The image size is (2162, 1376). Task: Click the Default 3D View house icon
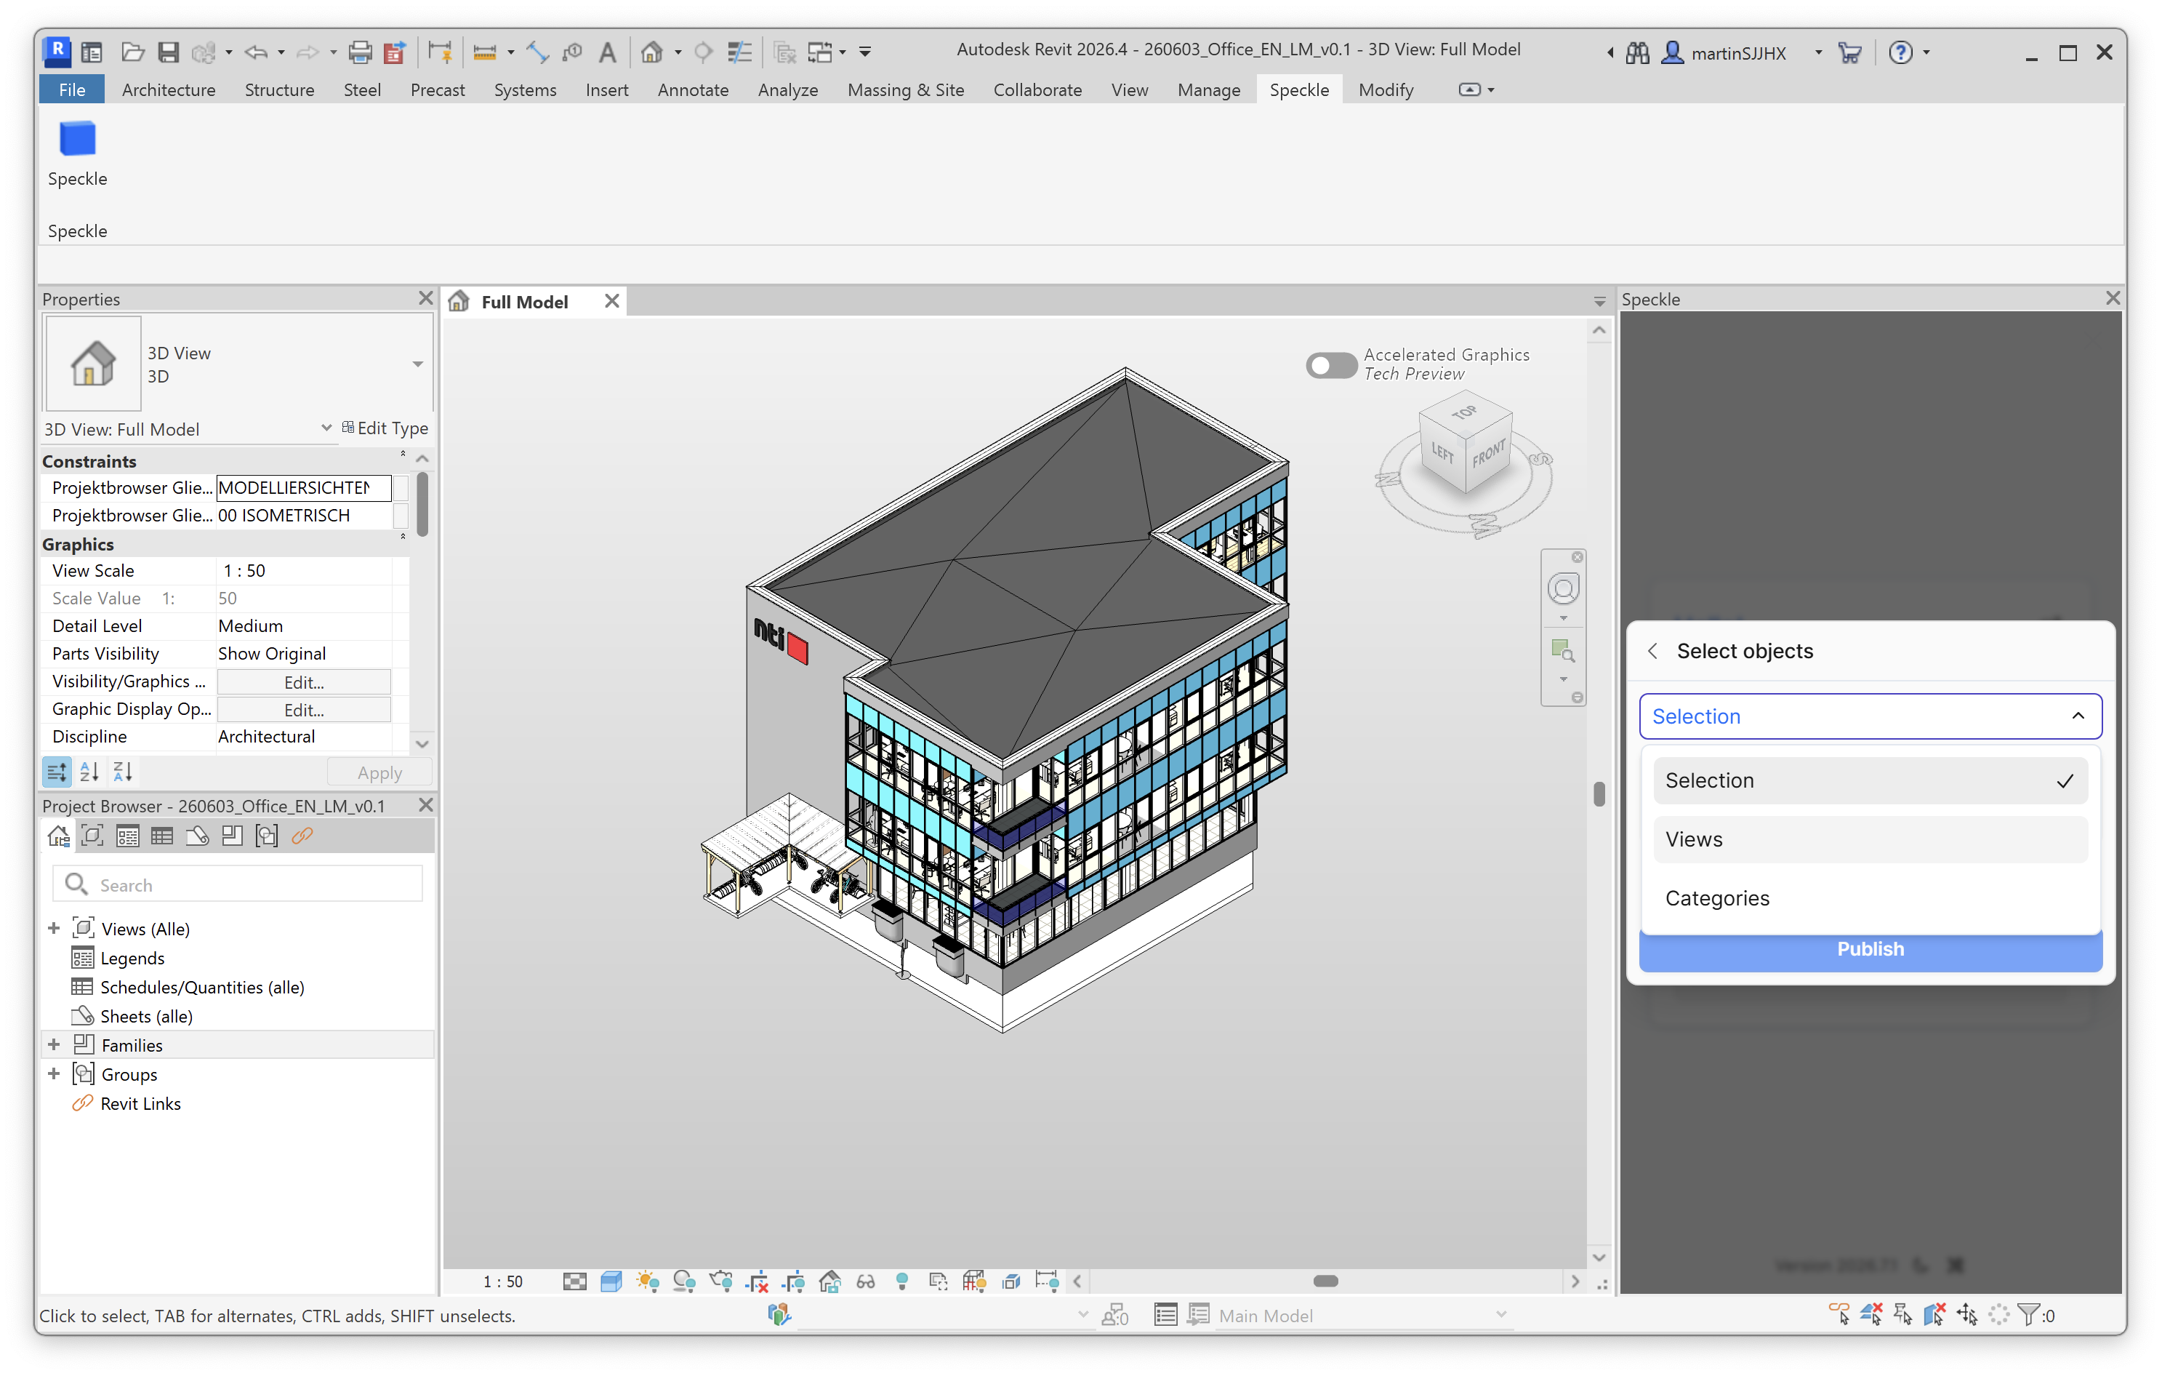coord(652,52)
